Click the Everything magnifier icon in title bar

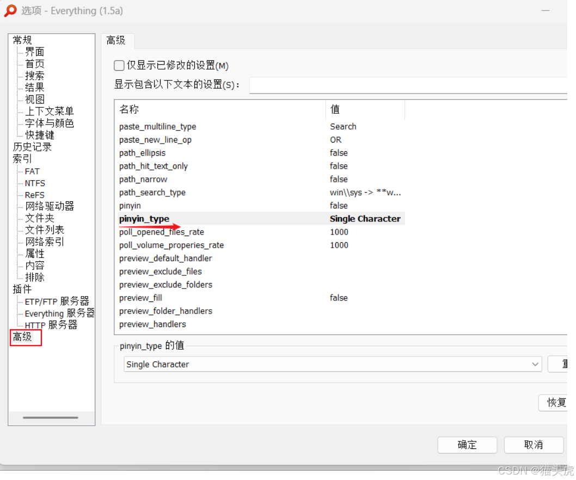coord(10,11)
